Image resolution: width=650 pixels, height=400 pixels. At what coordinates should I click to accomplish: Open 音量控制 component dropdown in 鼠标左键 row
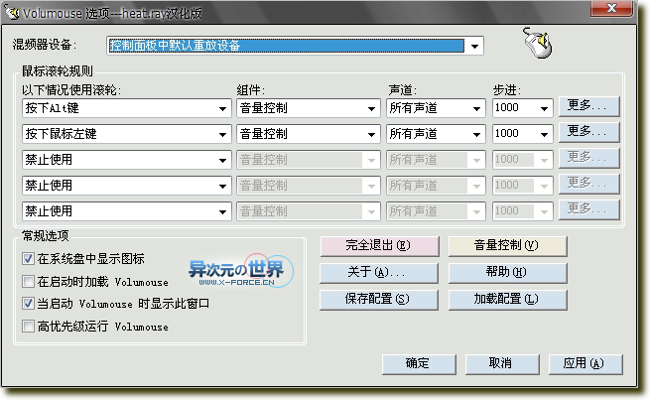coord(309,134)
